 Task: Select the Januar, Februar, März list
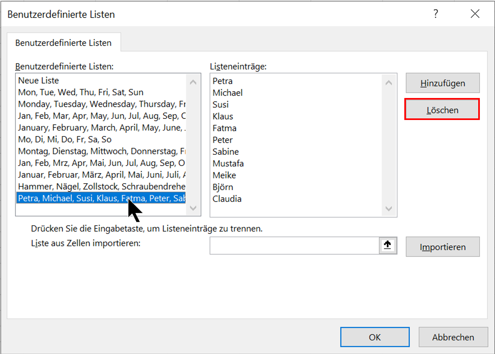(x=101, y=175)
